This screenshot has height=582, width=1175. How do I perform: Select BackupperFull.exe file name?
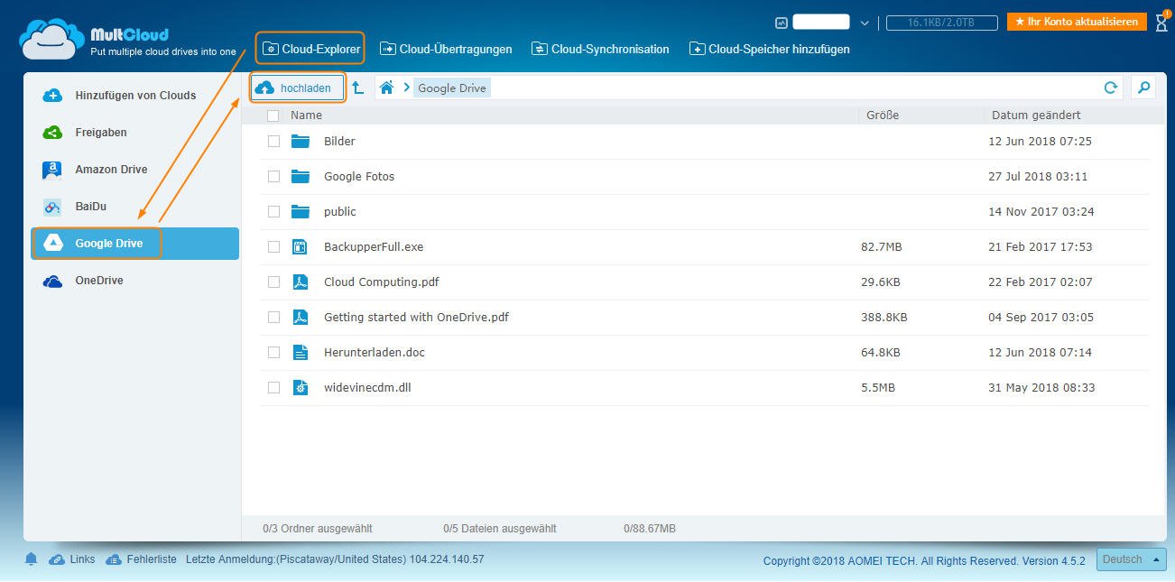[374, 246]
